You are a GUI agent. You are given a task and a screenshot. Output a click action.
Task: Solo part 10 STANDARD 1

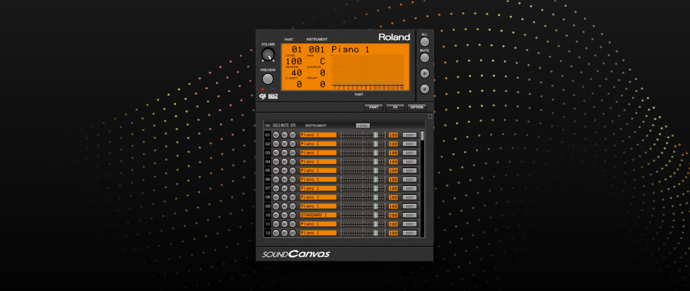[x=276, y=215]
